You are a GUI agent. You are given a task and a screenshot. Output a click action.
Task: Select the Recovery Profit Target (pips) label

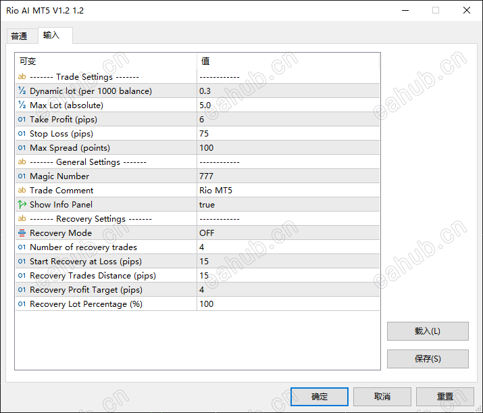click(x=86, y=290)
